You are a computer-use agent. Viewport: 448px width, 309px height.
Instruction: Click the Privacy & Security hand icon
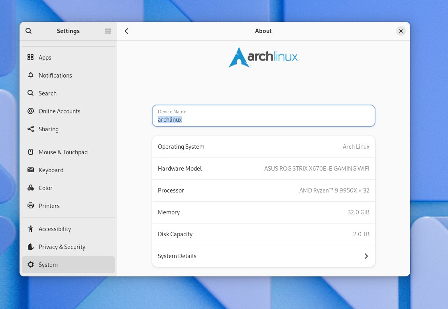point(31,247)
